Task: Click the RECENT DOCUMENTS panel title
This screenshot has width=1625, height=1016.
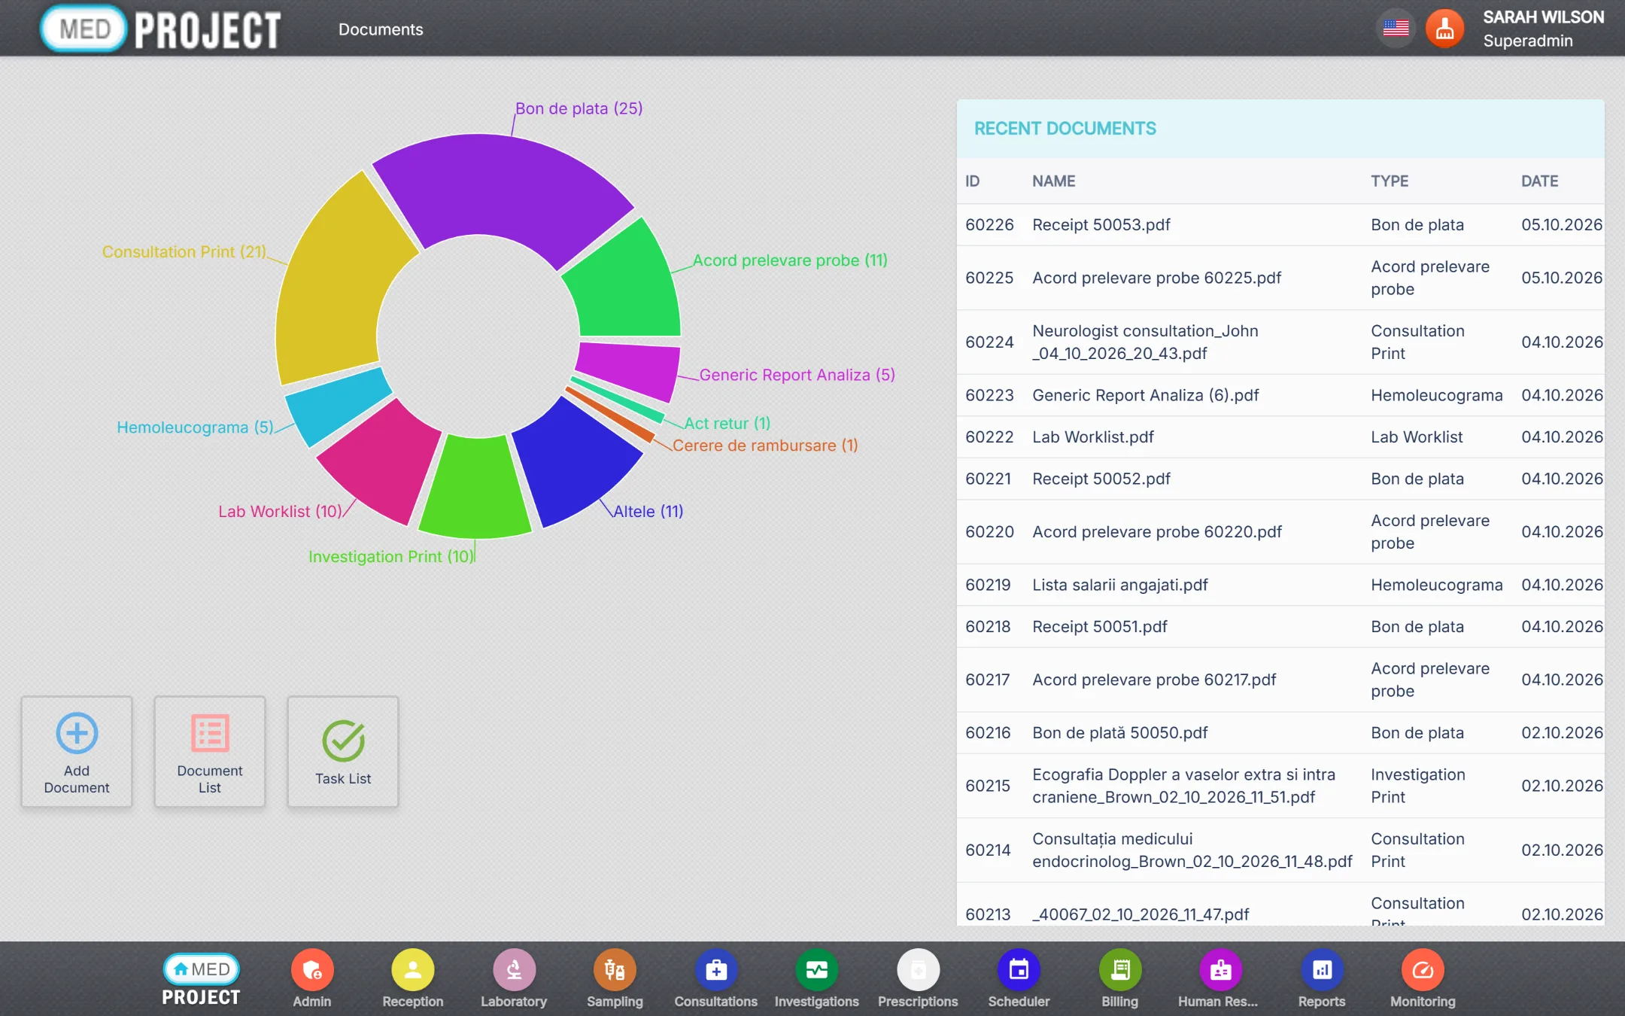Action: [x=1065, y=129]
